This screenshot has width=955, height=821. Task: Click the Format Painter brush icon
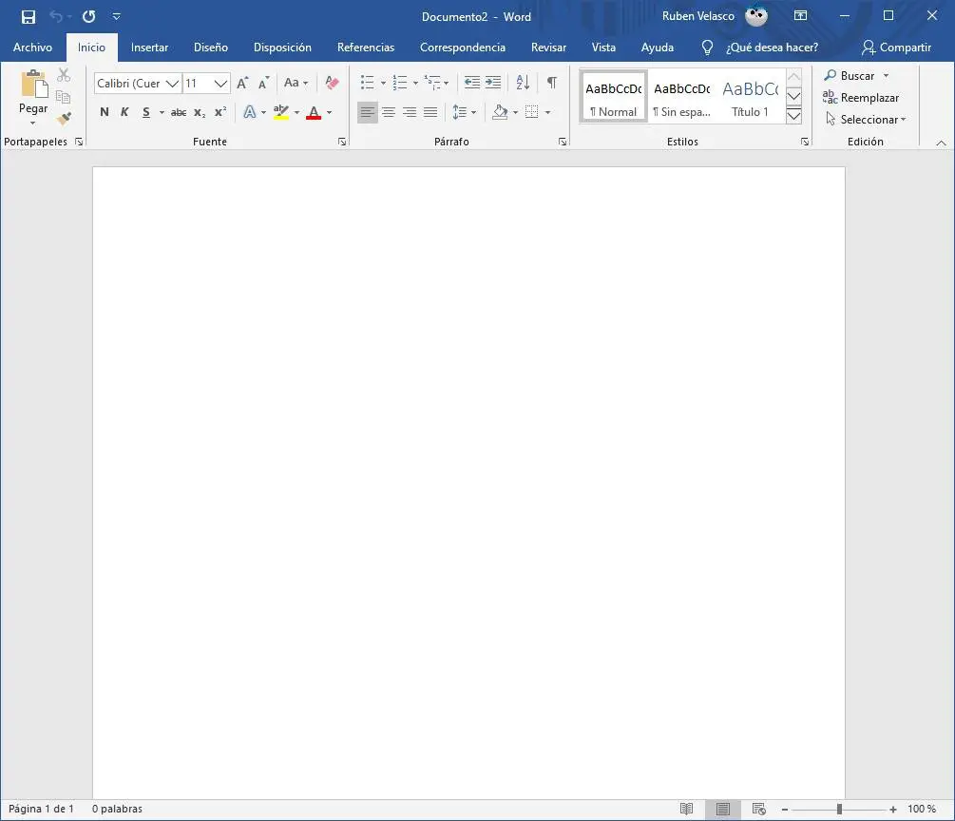(x=64, y=119)
